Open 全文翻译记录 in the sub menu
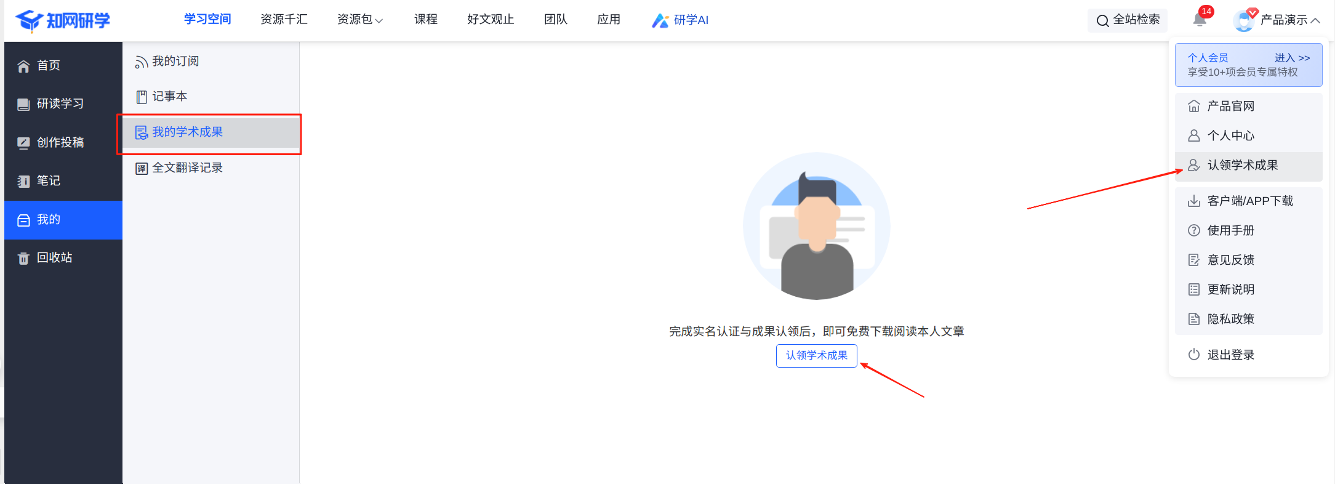This screenshot has height=484, width=1335. point(187,168)
